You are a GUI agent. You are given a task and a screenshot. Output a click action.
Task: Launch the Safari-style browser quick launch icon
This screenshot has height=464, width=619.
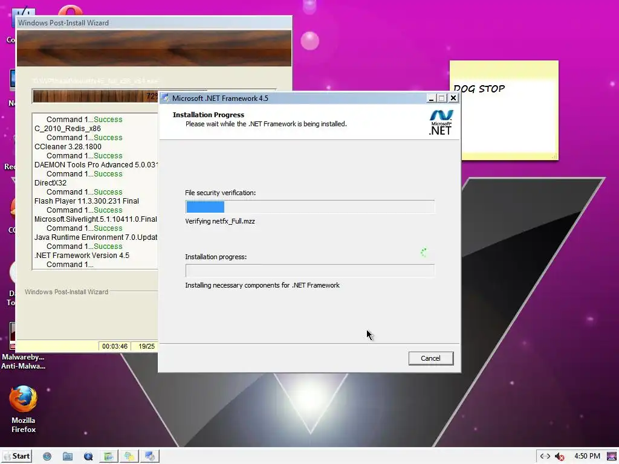pos(47,456)
